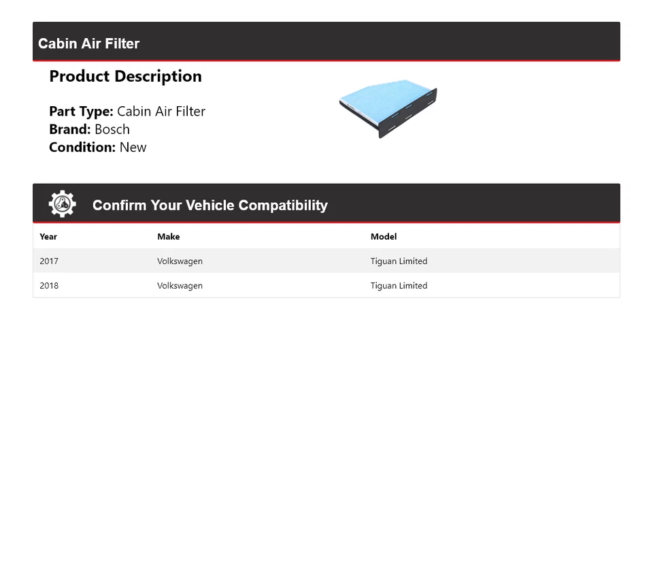Click Tiguan Limited in the 2017 row
The width and height of the screenshot is (653, 588).
click(x=399, y=261)
